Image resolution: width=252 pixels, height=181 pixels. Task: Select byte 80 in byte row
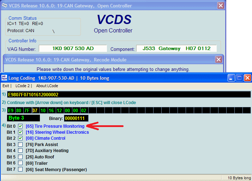[x=19, y=110]
